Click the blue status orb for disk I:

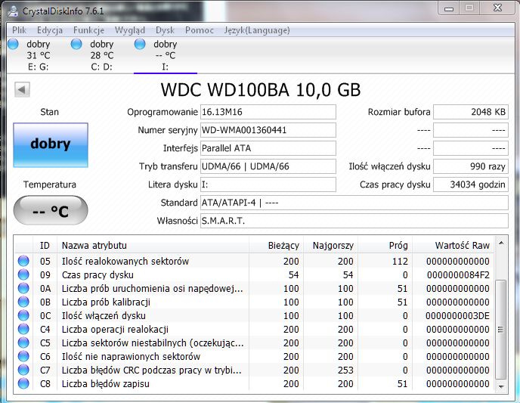[140, 44]
